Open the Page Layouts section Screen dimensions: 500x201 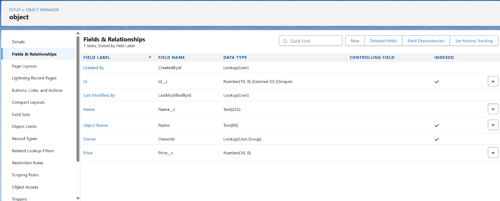click(24, 66)
